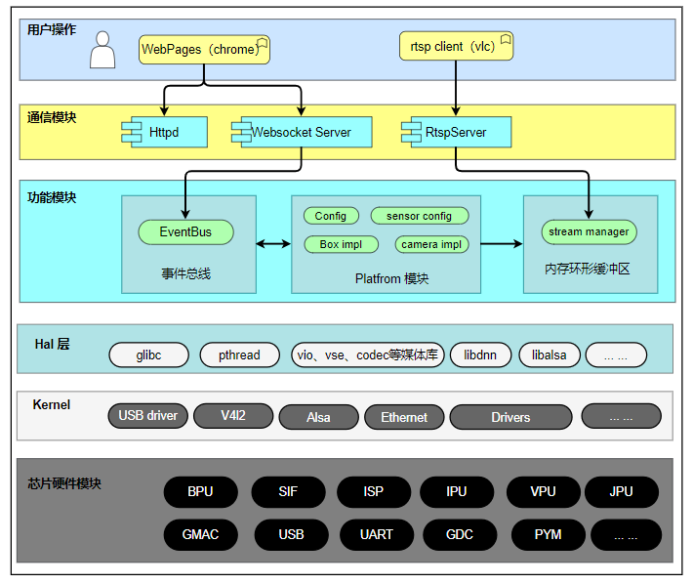The image size is (693, 584).
Task: Select the GDC hardware block
Action: (x=460, y=535)
